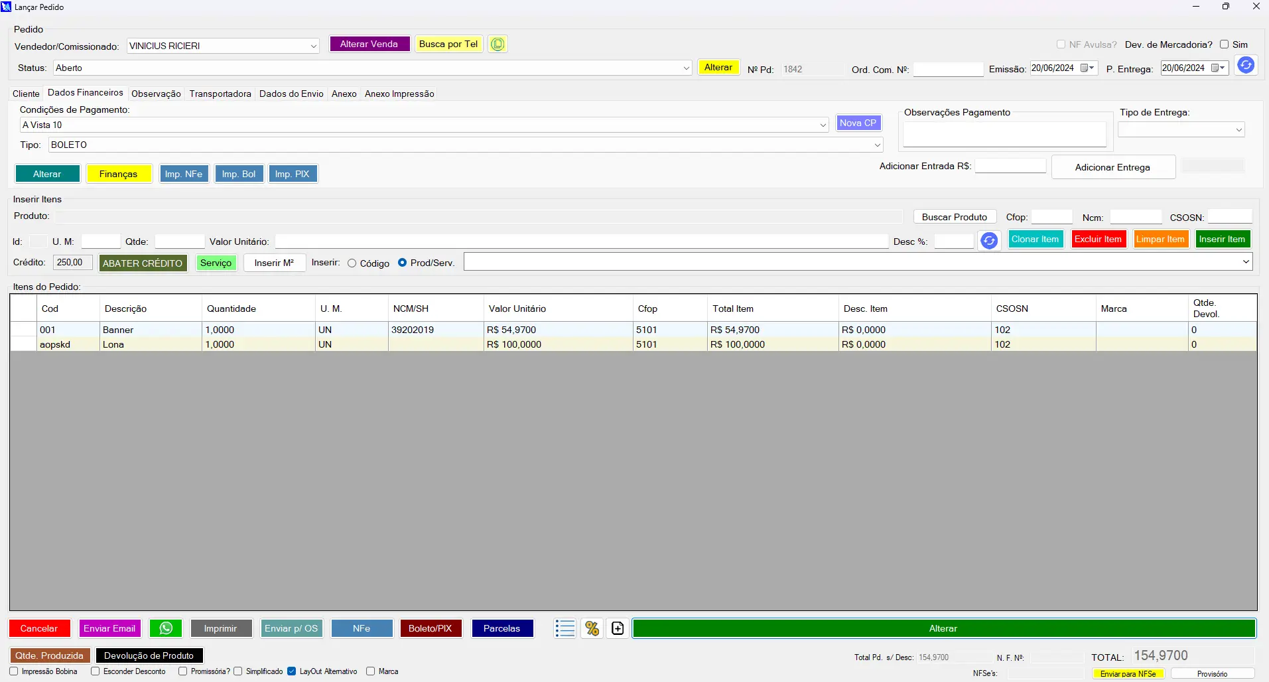Click the refresh icon next to Desc %
This screenshot has height=682, width=1269.
(x=988, y=241)
